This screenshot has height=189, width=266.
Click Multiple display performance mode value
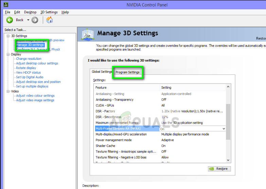pyautogui.click(x=185, y=134)
